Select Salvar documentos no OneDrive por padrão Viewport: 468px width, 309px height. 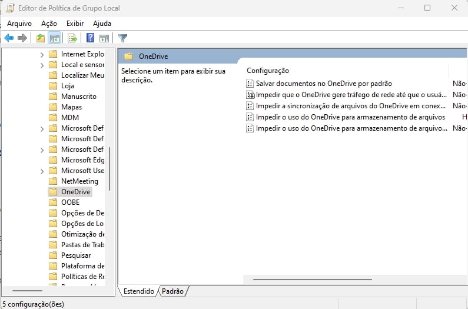[x=324, y=84]
